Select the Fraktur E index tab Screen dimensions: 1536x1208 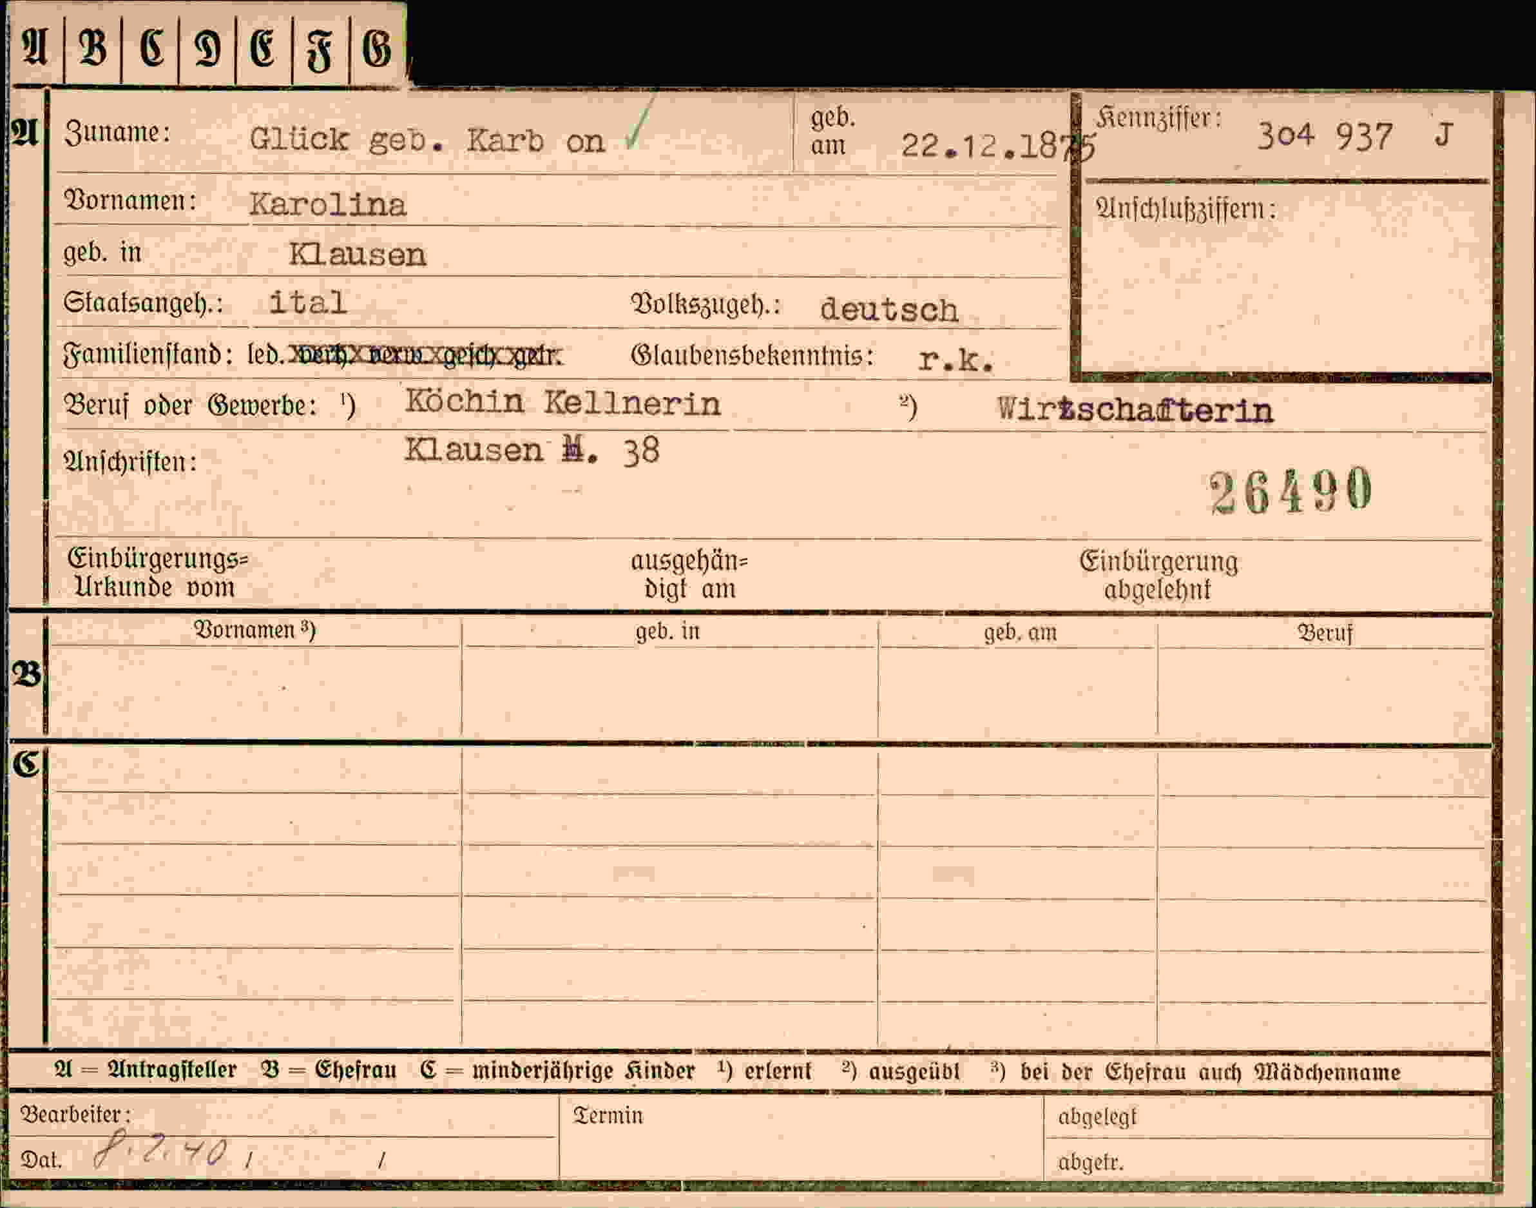coord(263,48)
